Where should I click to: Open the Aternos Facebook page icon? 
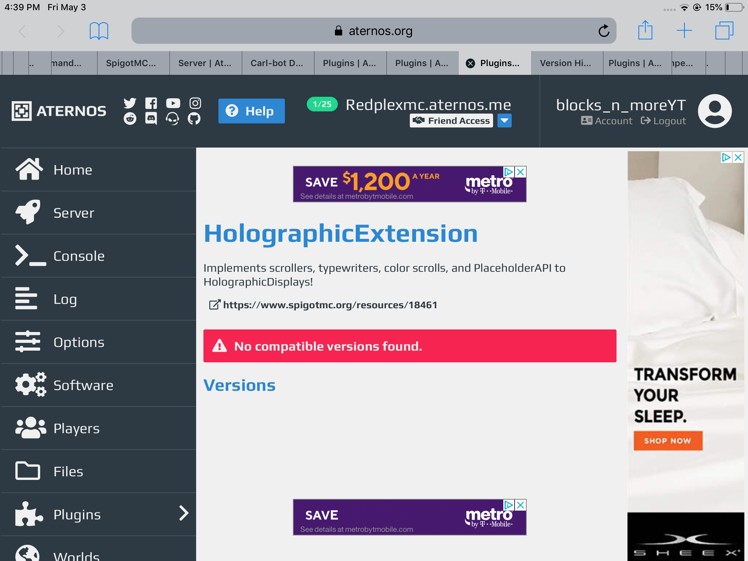coord(151,103)
